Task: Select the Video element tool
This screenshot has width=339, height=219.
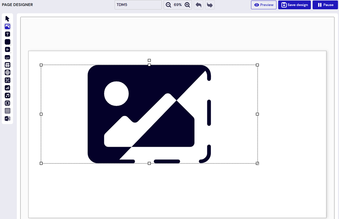Action: (7, 49)
